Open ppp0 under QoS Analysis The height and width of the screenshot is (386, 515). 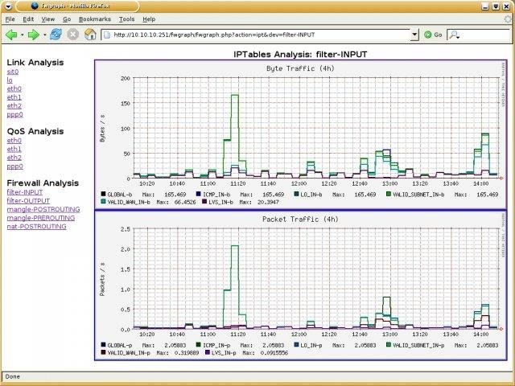15,166
